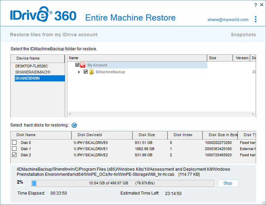266x205 pixels.
Task: Click the IDMachineBackup folder icon
Action: pyautogui.click(x=91, y=72)
